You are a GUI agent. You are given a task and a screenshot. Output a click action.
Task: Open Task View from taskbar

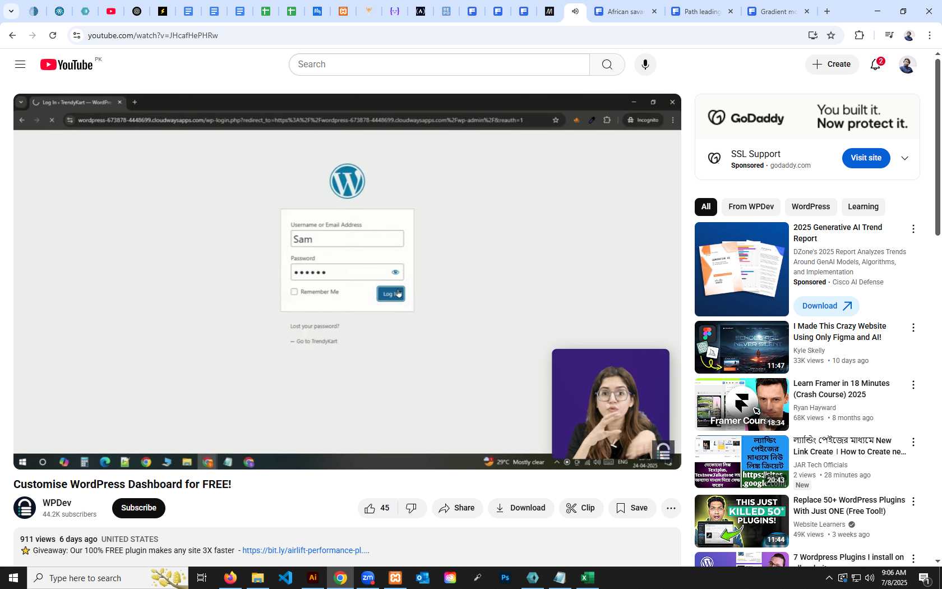202,578
